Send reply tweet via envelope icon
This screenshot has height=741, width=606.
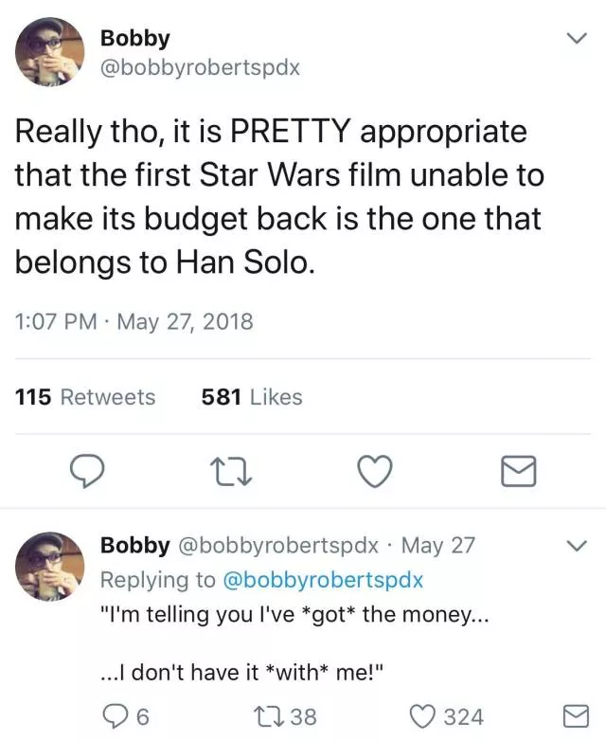575,716
